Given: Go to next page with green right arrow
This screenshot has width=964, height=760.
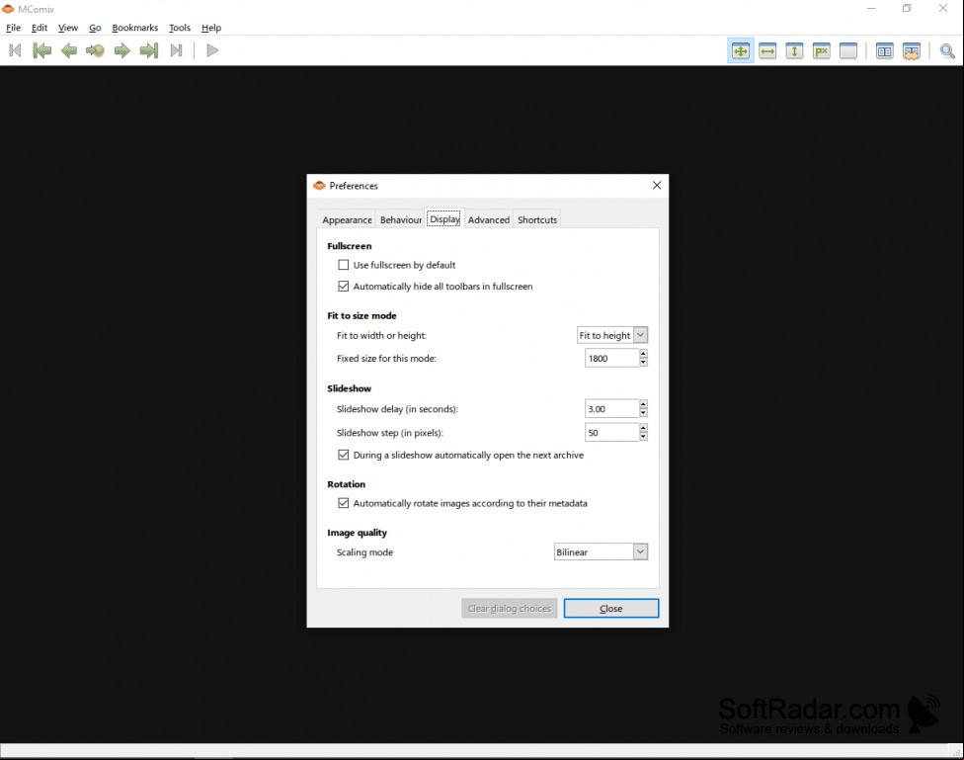Looking at the screenshot, I should 121,50.
